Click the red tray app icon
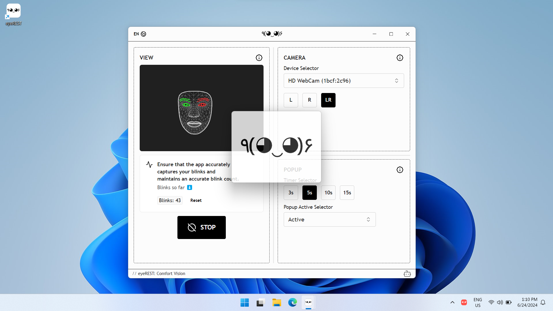Viewport: 553px width, 311px height. point(464,302)
